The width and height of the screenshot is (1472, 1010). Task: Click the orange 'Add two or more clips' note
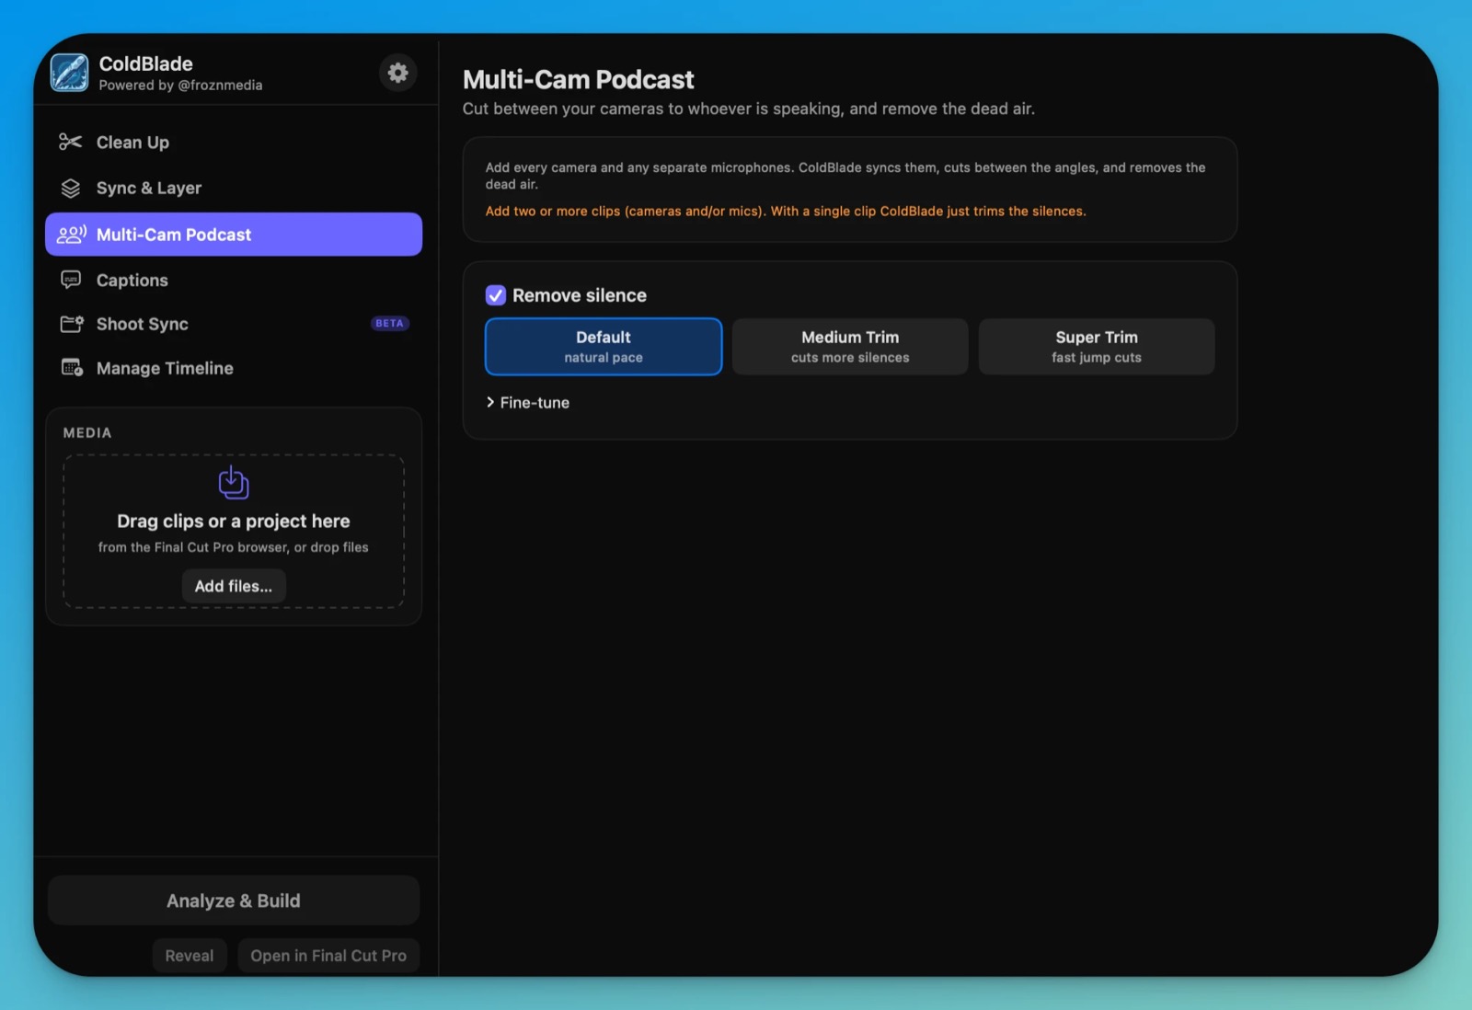(x=786, y=211)
